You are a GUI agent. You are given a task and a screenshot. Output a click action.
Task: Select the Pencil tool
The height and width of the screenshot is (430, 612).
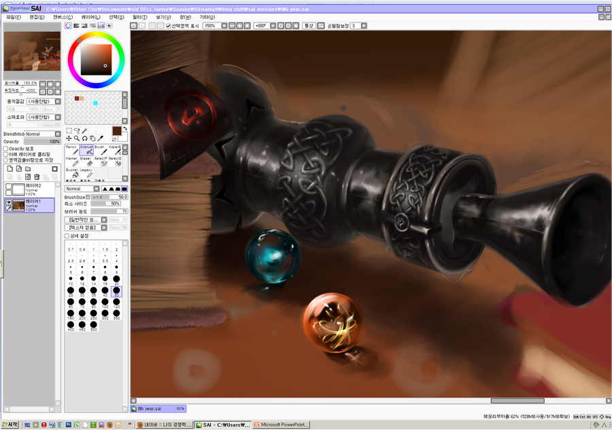pos(72,150)
